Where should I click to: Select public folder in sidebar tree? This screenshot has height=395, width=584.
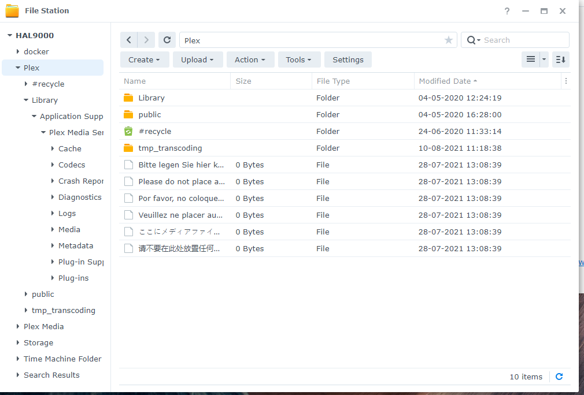pos(43,294)
